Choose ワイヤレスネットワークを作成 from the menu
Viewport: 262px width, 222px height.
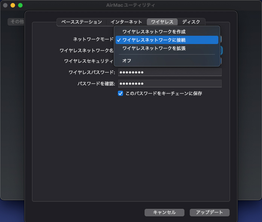tap(167, 32)
